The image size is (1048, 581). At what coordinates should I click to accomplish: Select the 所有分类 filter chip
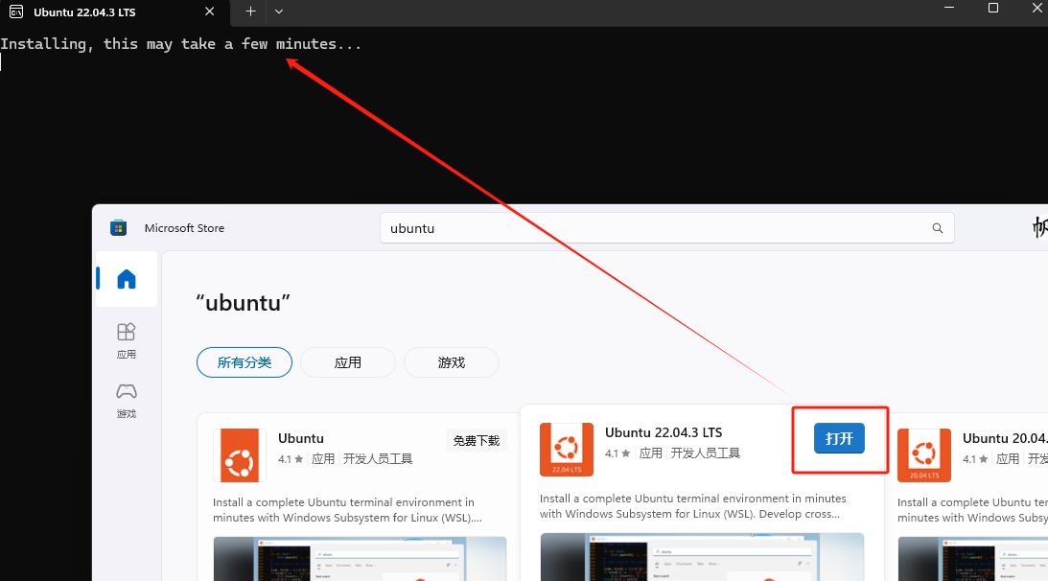244,362
